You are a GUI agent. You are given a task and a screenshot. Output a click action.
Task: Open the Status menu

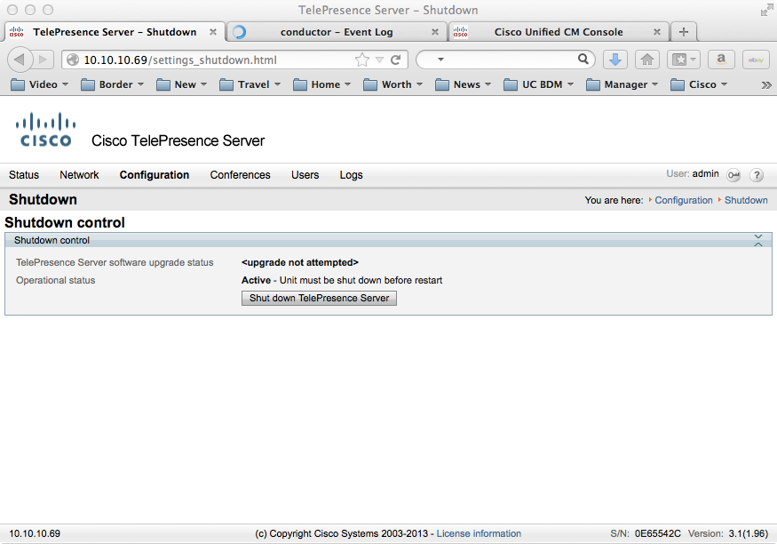[24, 175]
